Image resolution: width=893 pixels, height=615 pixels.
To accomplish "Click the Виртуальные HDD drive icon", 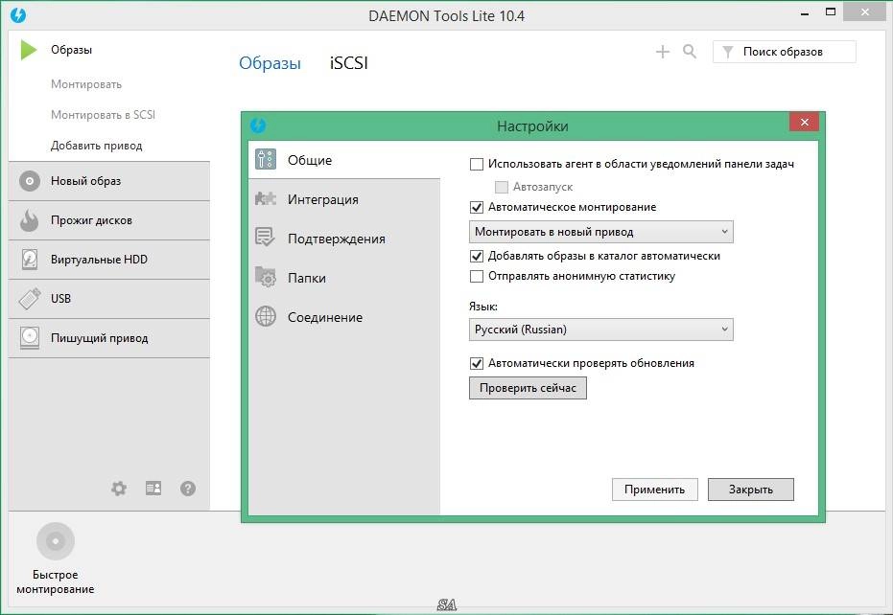I will point(29,260).
